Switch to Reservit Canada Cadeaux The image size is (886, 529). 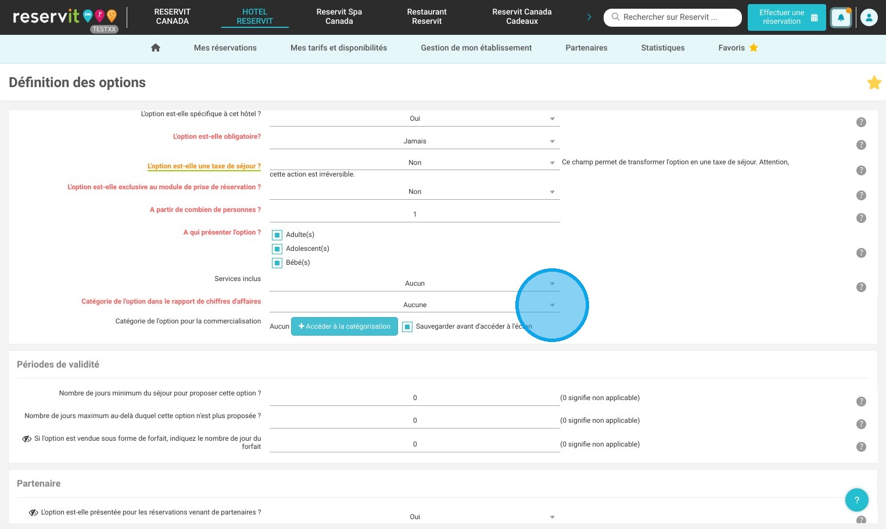(522, 16)
